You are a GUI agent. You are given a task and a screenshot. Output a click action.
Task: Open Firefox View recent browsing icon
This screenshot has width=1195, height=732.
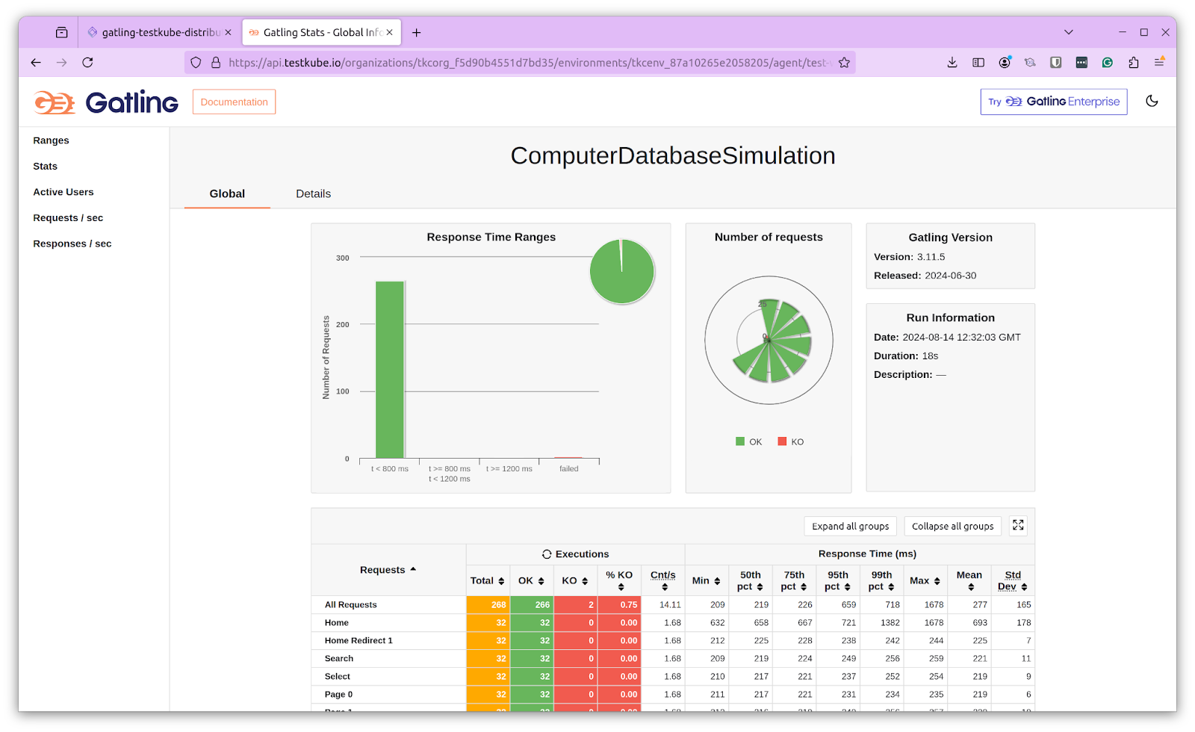pyautogui.click(x=61, y=32)
